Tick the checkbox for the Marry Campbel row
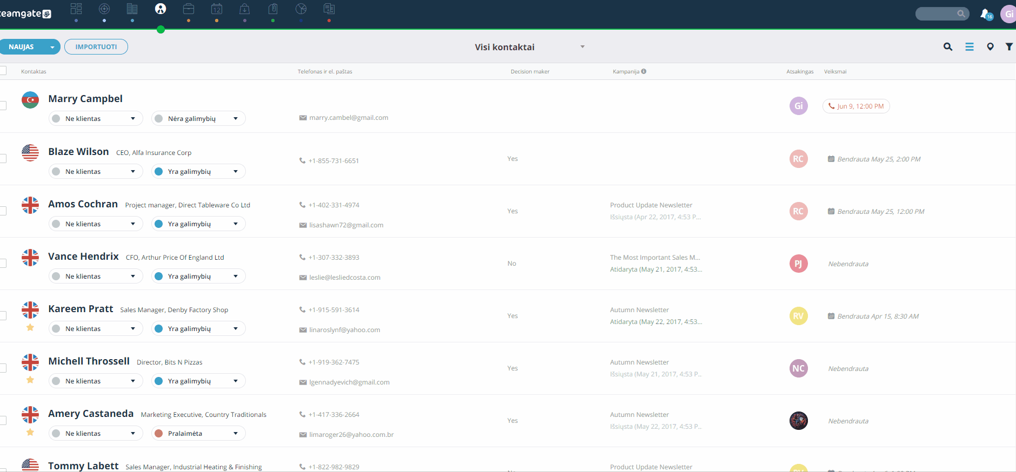The width and height of the screenshot is (1016, 472). [3, 106]
